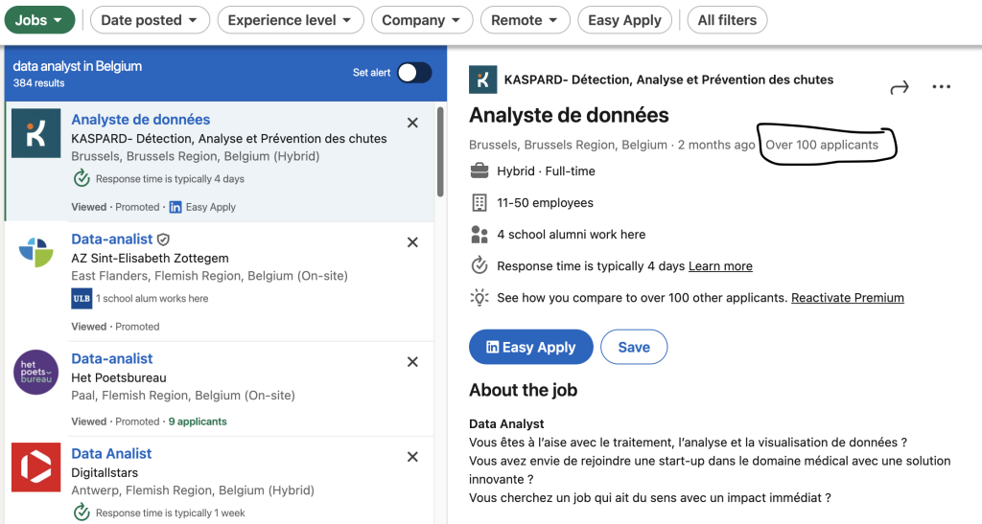Click the Hybrid · Full-time text

click(x=546, y=171)
